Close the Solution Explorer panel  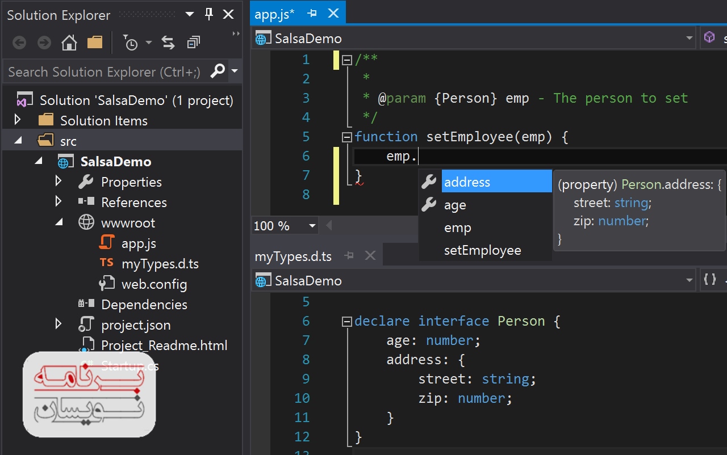click(228, 14)
